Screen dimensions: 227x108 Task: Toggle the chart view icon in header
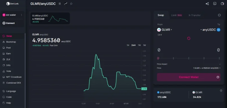[x=66, y=4]
